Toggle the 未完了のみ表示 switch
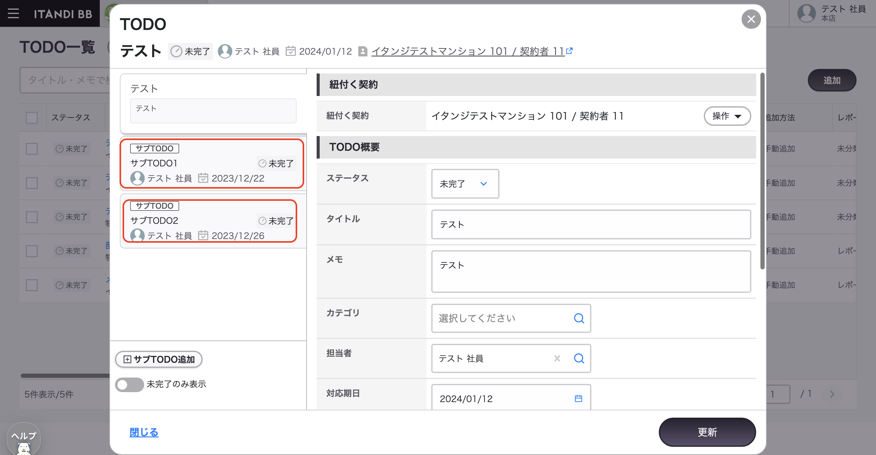 click(129, 384)
